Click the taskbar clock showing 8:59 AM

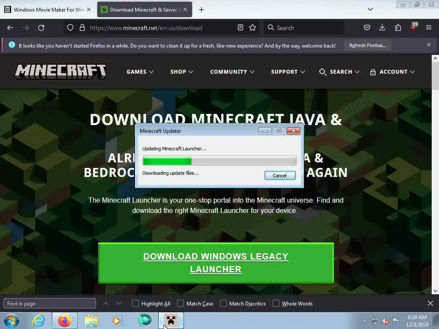(417, 320)
